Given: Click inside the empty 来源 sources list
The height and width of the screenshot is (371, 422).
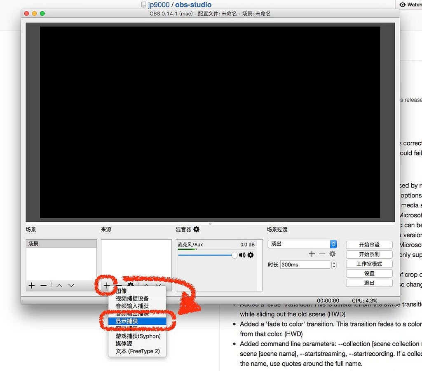Looking at the screenshot, I should tap(136, 260).
